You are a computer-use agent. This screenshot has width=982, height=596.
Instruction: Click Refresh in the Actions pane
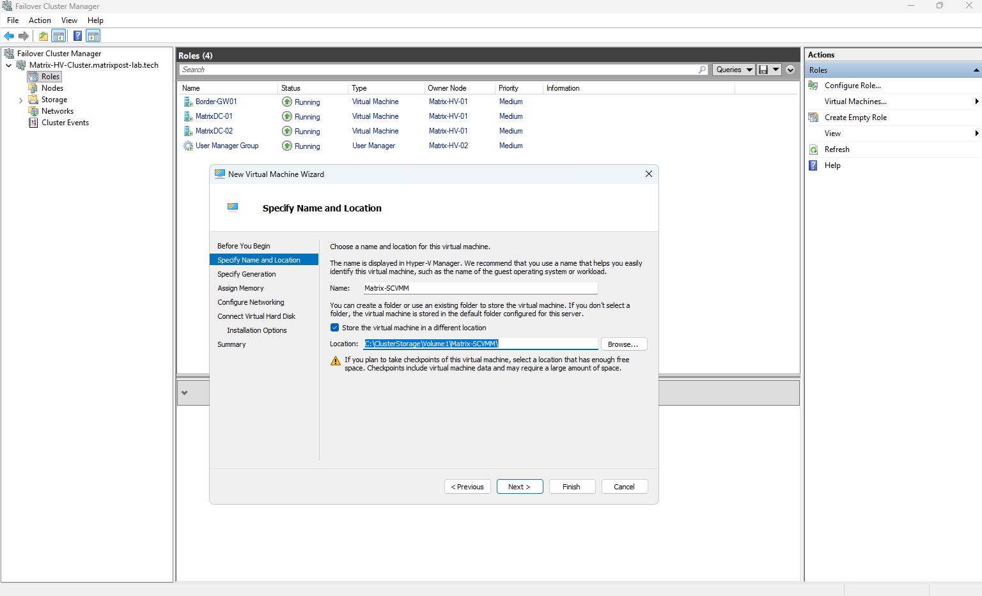pos(837,149)
